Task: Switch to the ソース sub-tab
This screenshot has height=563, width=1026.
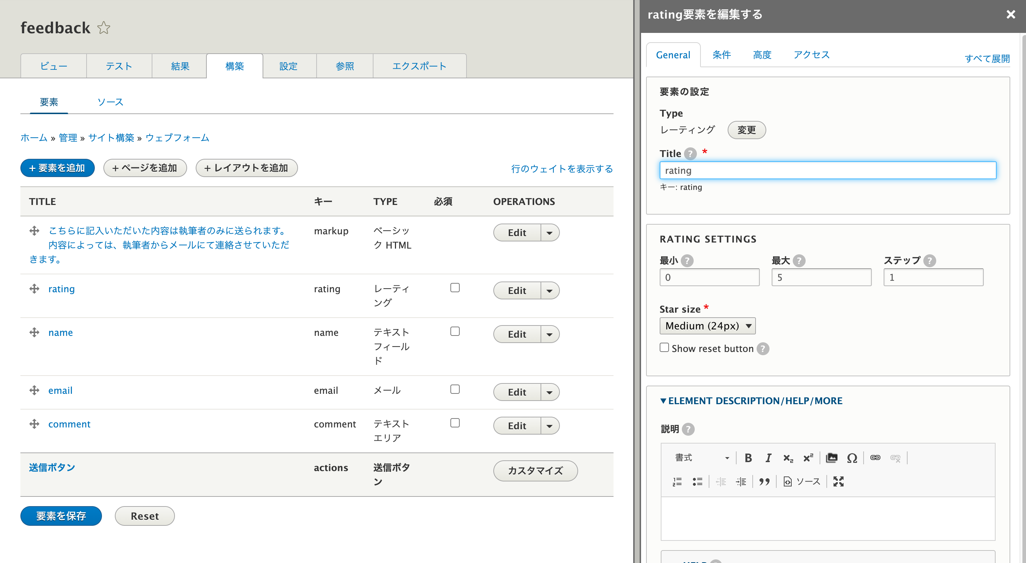Action: pyautogui.click(x=110, y=102)
